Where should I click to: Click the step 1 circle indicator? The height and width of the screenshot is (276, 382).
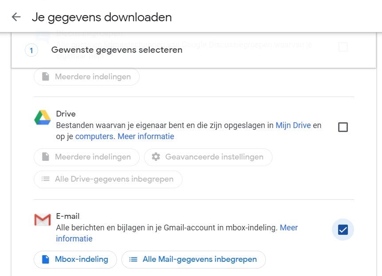click(x=31, y=51)
